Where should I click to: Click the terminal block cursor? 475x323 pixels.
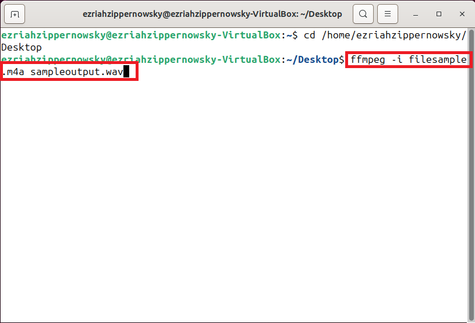[126, 72]
